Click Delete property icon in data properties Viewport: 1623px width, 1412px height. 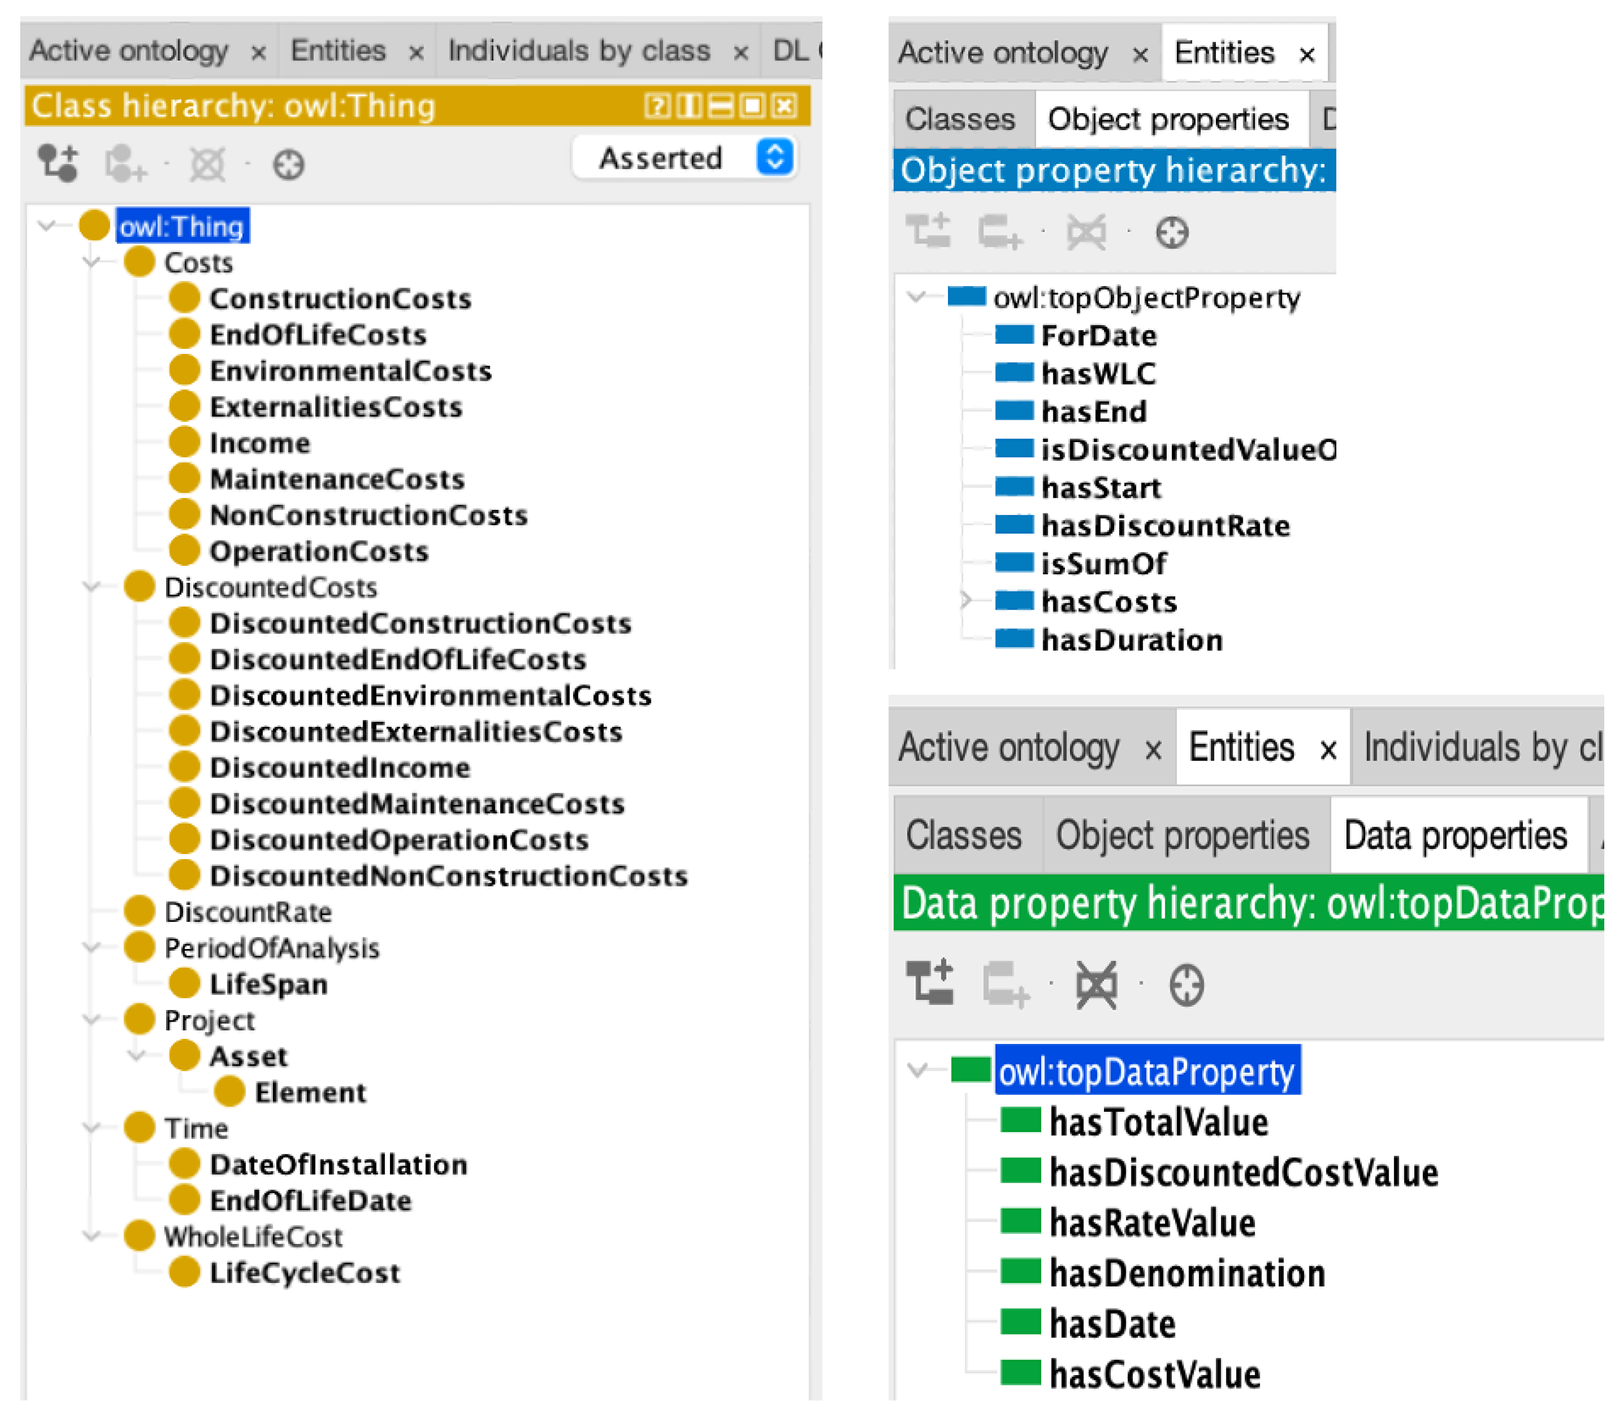click(x=1096, y=985)
